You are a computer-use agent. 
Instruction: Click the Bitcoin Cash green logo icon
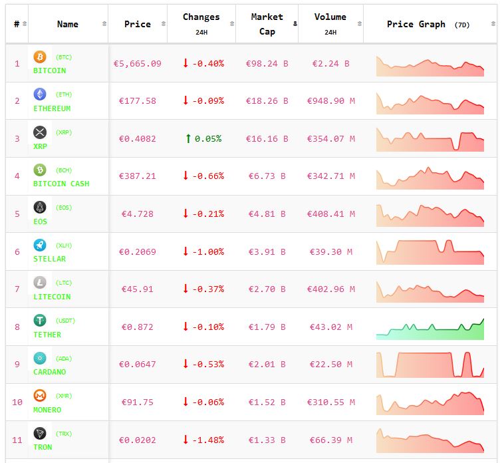pos(40,170)
